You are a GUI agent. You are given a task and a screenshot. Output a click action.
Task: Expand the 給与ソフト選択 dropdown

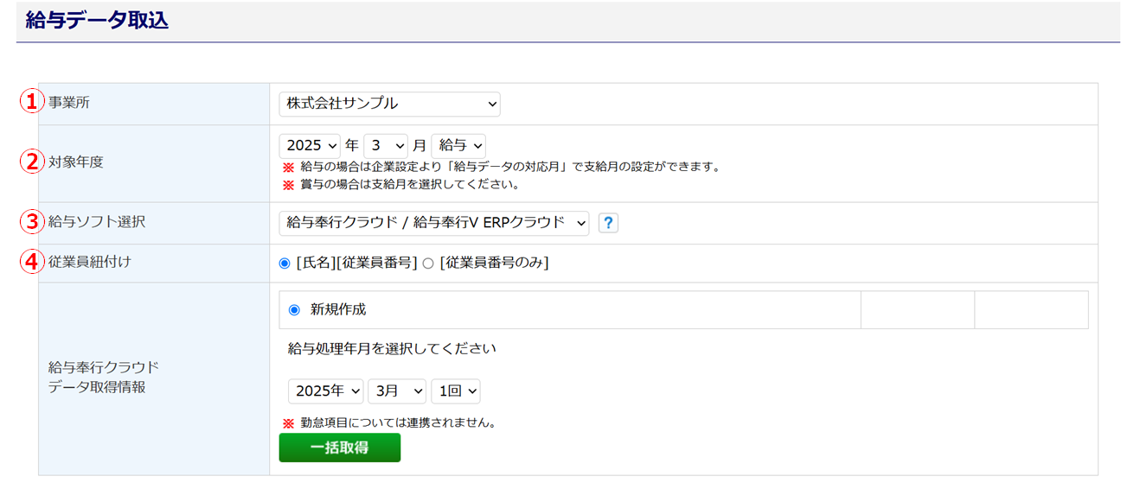pos(434,223)
